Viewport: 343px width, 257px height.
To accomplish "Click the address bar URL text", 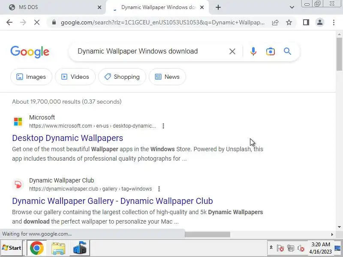I will (x=162, y=22).
